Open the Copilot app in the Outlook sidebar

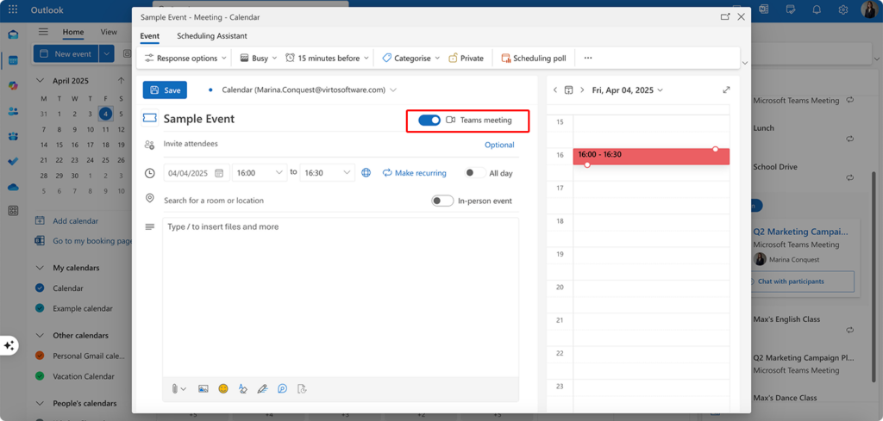tap(13, 85)
